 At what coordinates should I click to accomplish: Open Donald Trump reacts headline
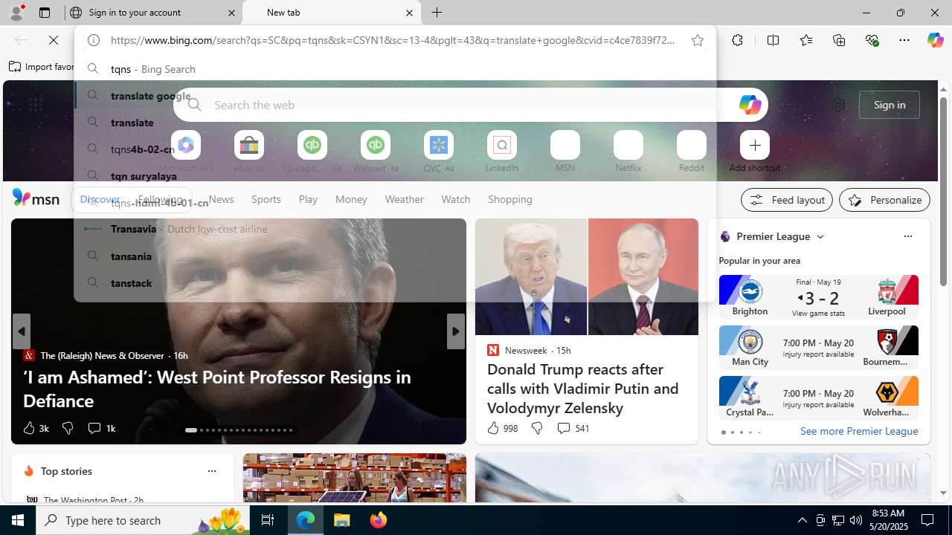[583, 389]
